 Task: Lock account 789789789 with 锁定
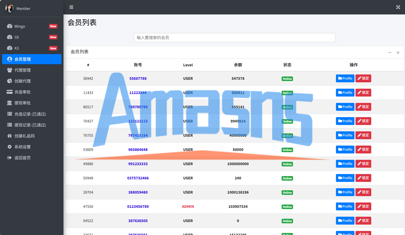363,107
